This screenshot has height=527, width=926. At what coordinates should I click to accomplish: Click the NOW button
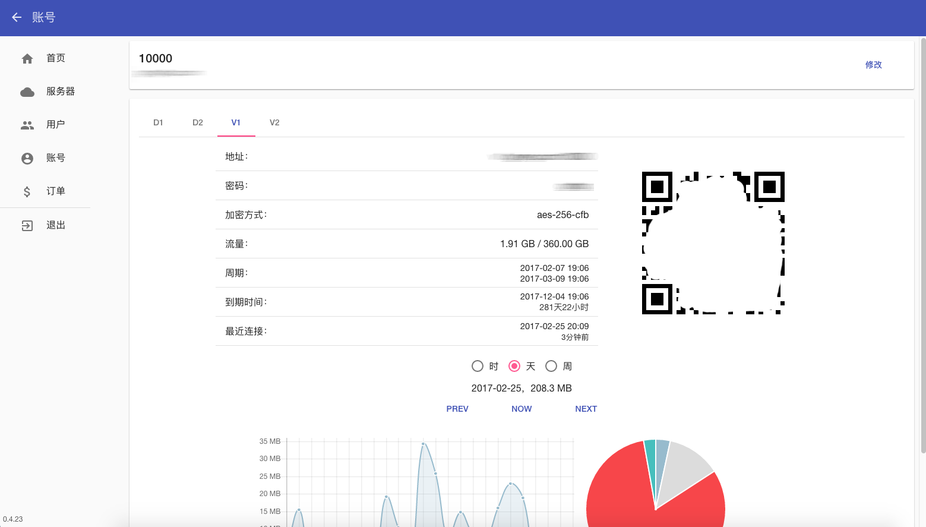(x=522, y=409)
